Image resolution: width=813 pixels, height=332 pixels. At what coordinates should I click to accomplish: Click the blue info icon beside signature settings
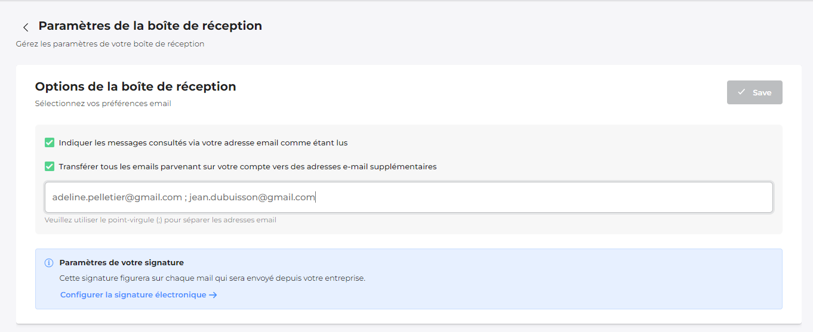coord(49,263)
